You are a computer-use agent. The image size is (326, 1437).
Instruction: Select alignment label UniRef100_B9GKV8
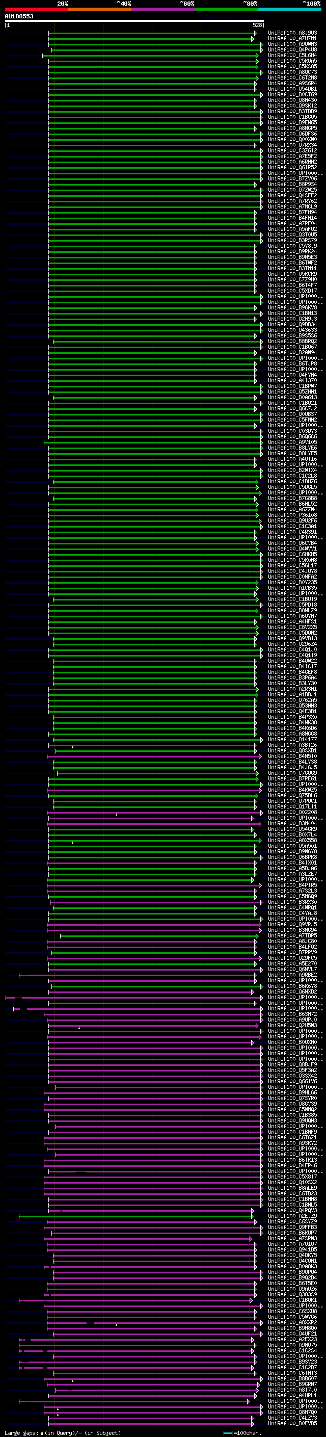[x=292, y=307]
